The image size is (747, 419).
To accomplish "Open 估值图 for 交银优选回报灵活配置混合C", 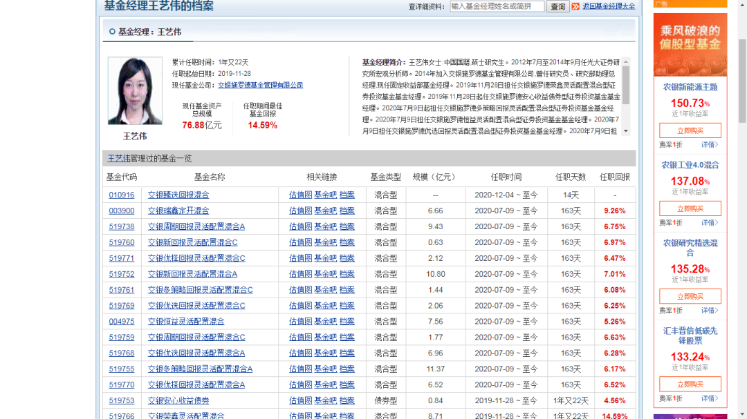I will [x=300, y=306].
